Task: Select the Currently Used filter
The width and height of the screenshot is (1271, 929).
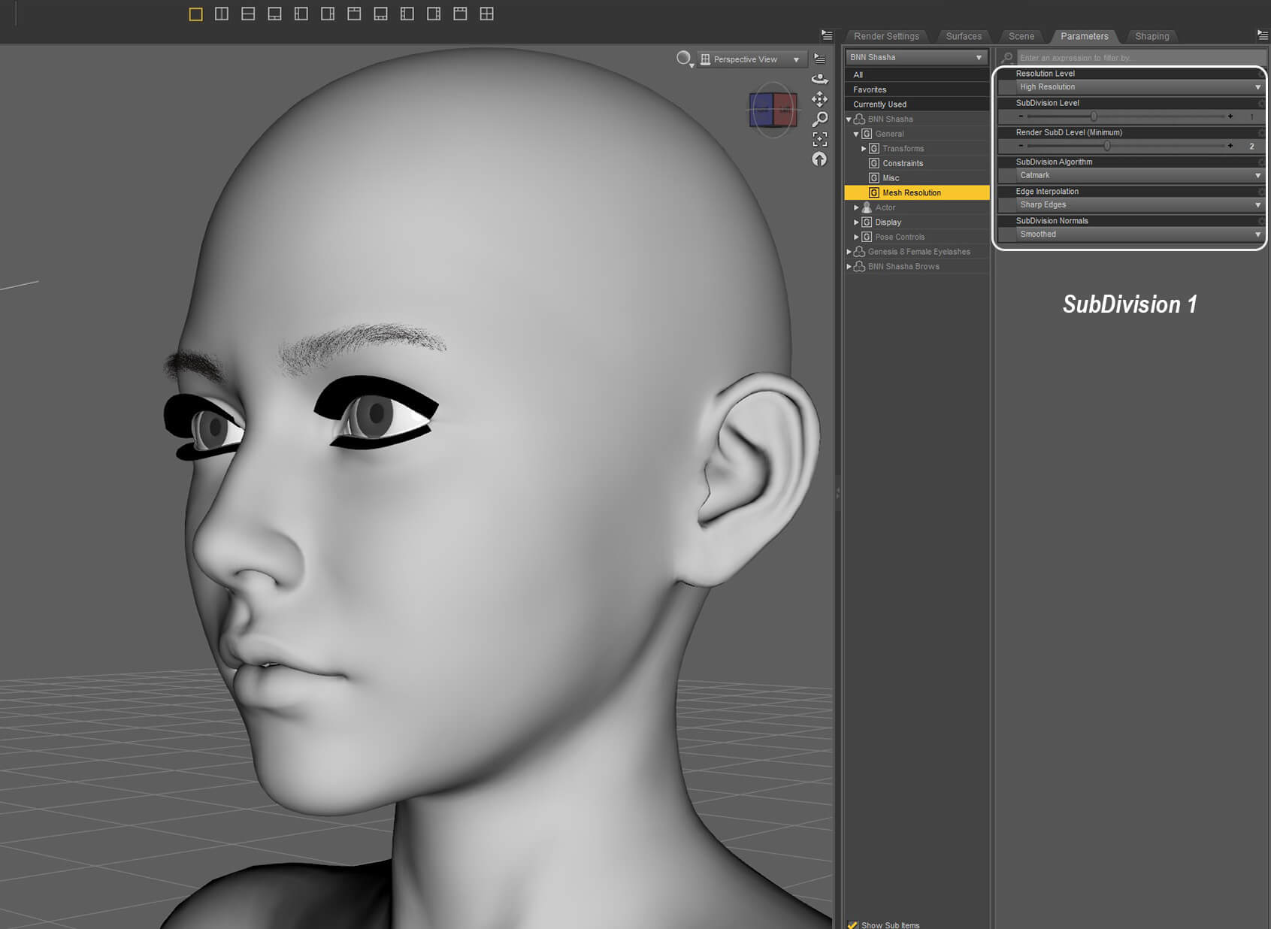Action: (916, 104)
